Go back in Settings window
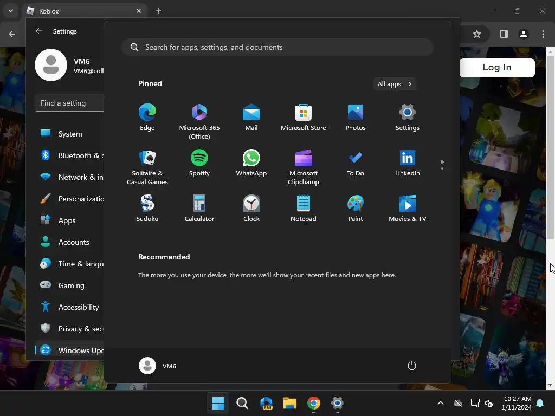The width and height of the screenshot is (555, 416). click(x=39, y=31)
